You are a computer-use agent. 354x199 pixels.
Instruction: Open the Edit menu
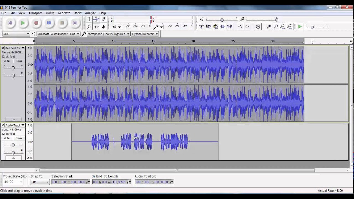click(x=12, y=13)
